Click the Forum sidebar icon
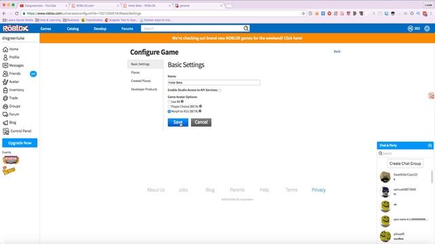 click(x=5, y=115)
